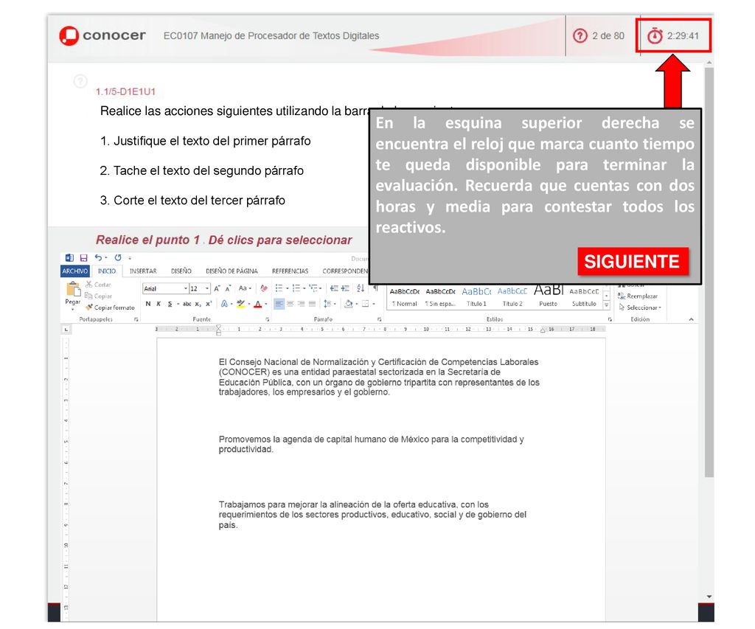
Task: Click the bullet list icon
Action: click(x=279, y=288)
